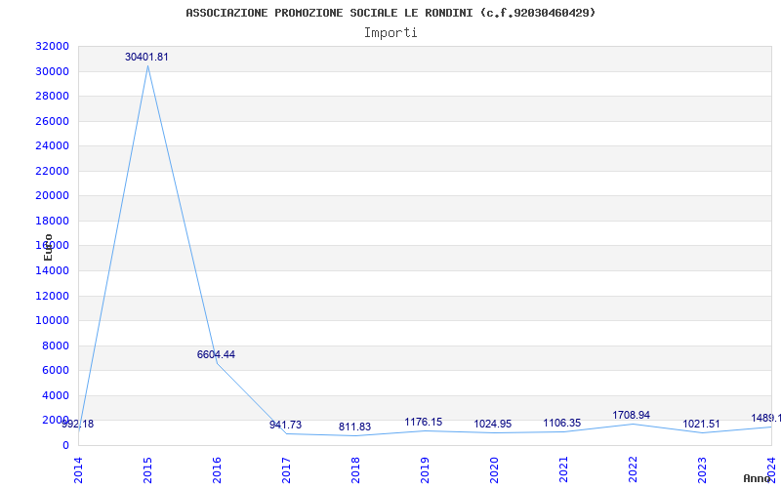Screen dimensions: 781x488
Task: Click the Euro y-axis title
Action: 48,247
